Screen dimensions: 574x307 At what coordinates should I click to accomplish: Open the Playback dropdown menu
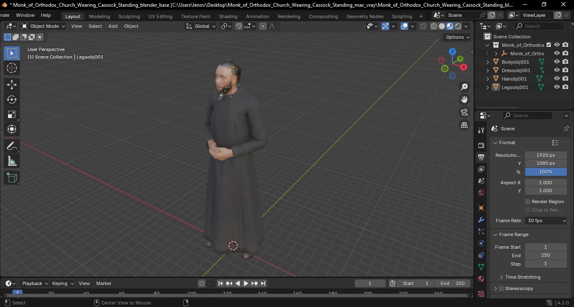coord(35,283)
